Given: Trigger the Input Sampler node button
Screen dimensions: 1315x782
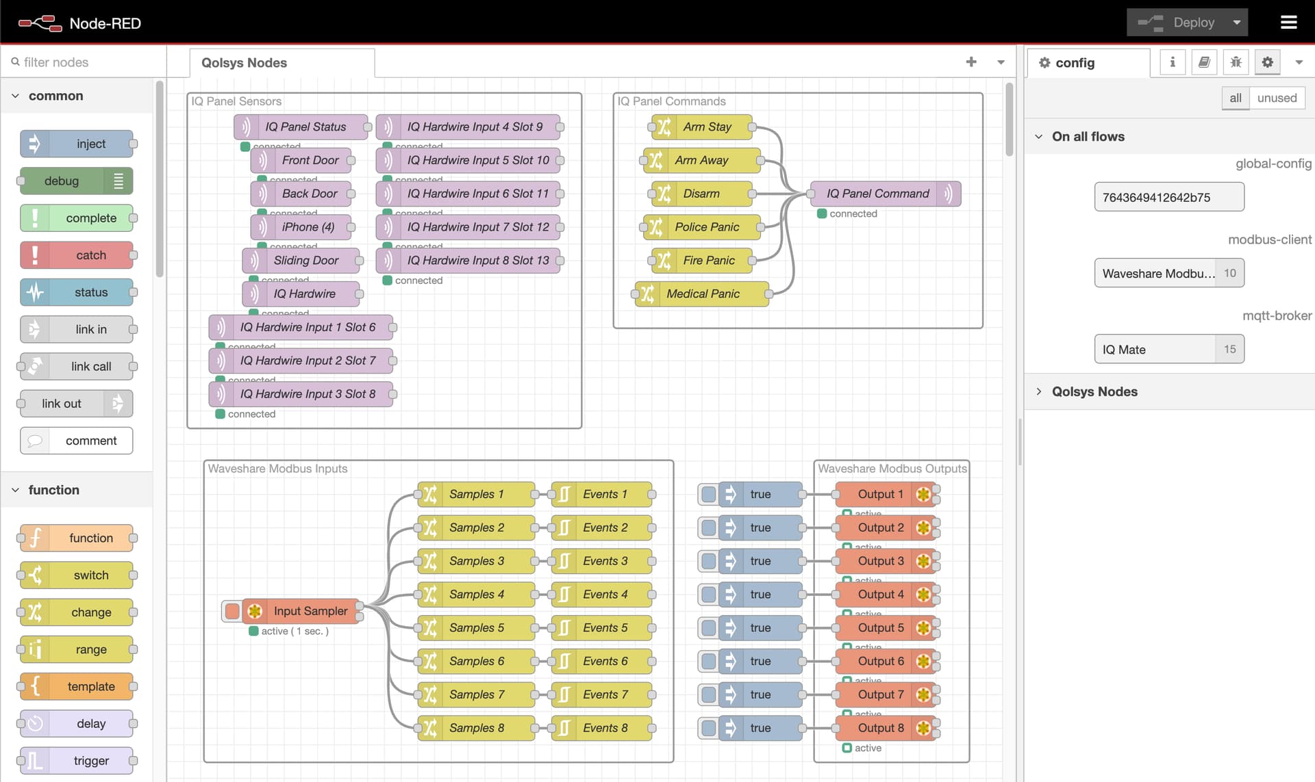Looking at the screenshot, I should point(232,611).
